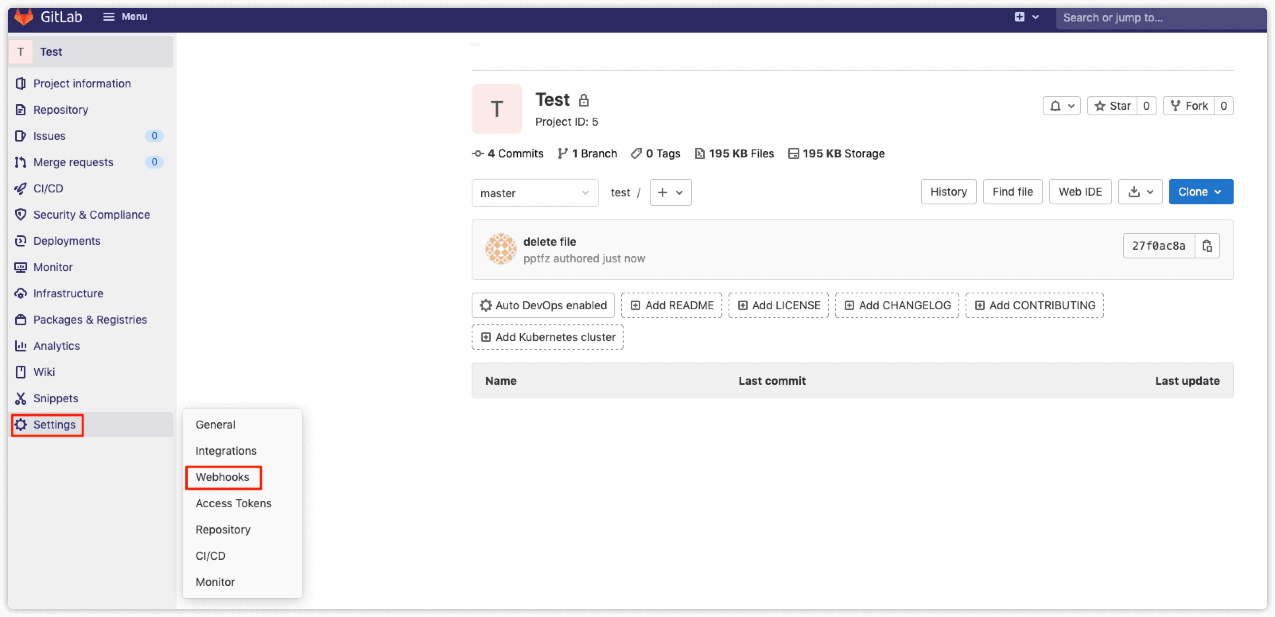The image size is (1275, 617).
Task: Open Webhooks in Settings flyout
Action: 222,477
